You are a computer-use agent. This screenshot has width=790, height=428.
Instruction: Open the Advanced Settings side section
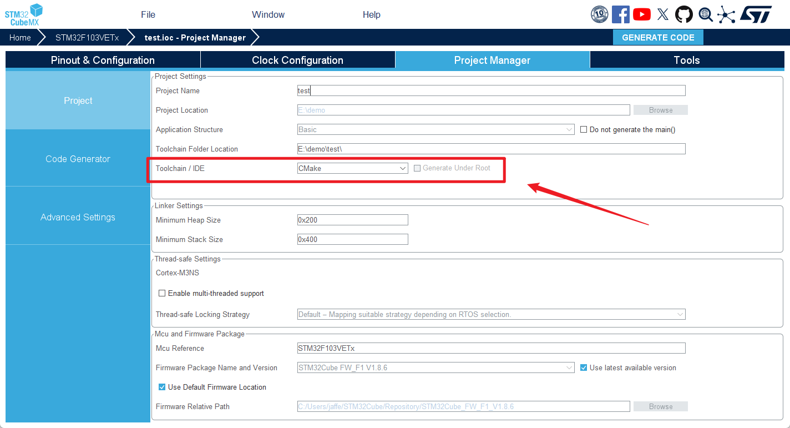click(78, 217)
